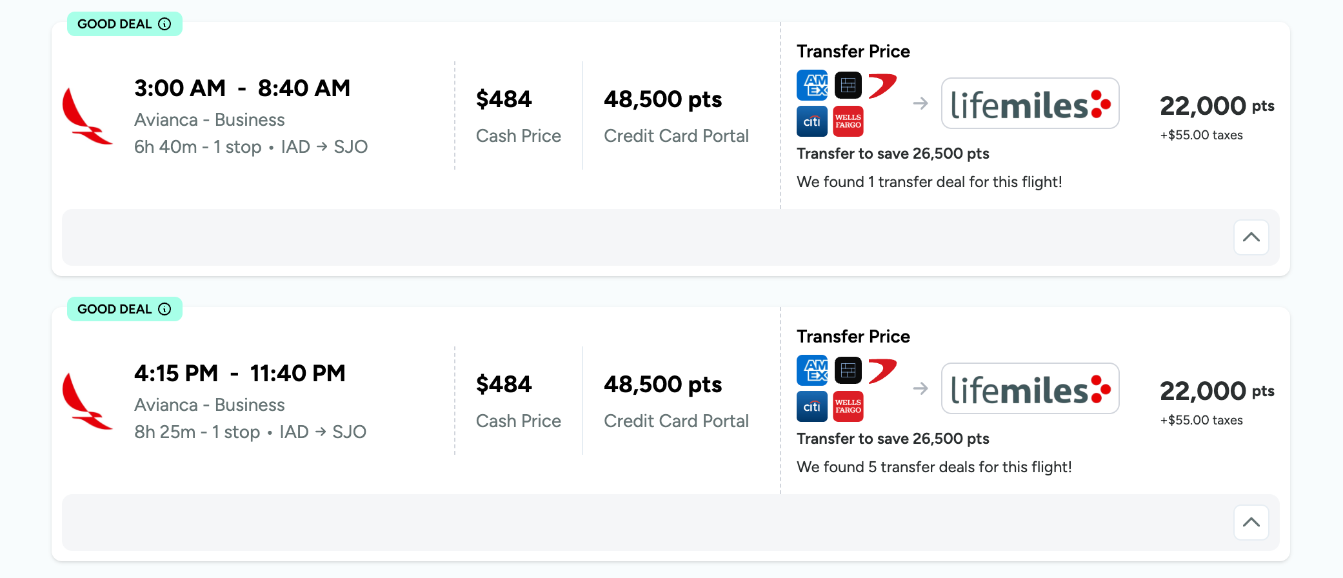The width and height of the screenshot is (1343, 578).
Task: Click the 22,000 pts transfer price on first flight
Action: (1217, 106)
